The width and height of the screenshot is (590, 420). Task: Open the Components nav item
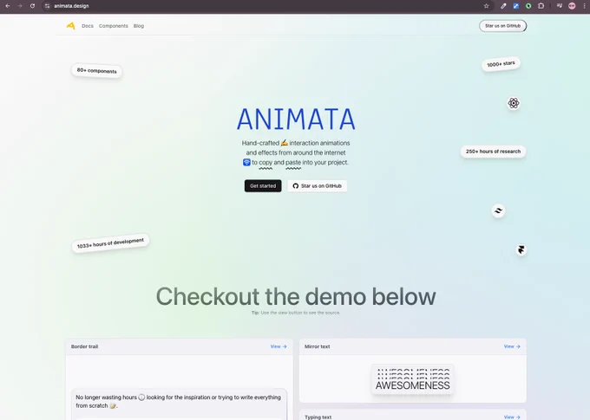click(114, 26)
